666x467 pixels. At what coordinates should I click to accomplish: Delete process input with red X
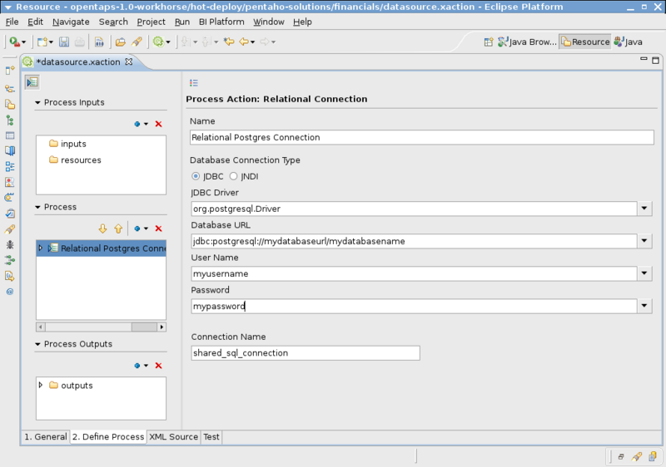pos(158,124)
